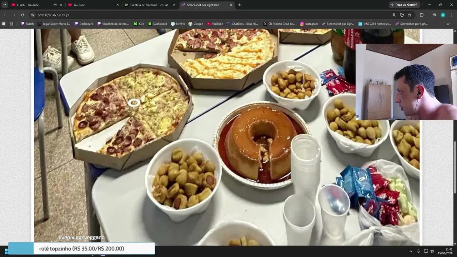
Task: Click the install app icon in address bar
Action: pyautogui.click(x=402, y=15)
